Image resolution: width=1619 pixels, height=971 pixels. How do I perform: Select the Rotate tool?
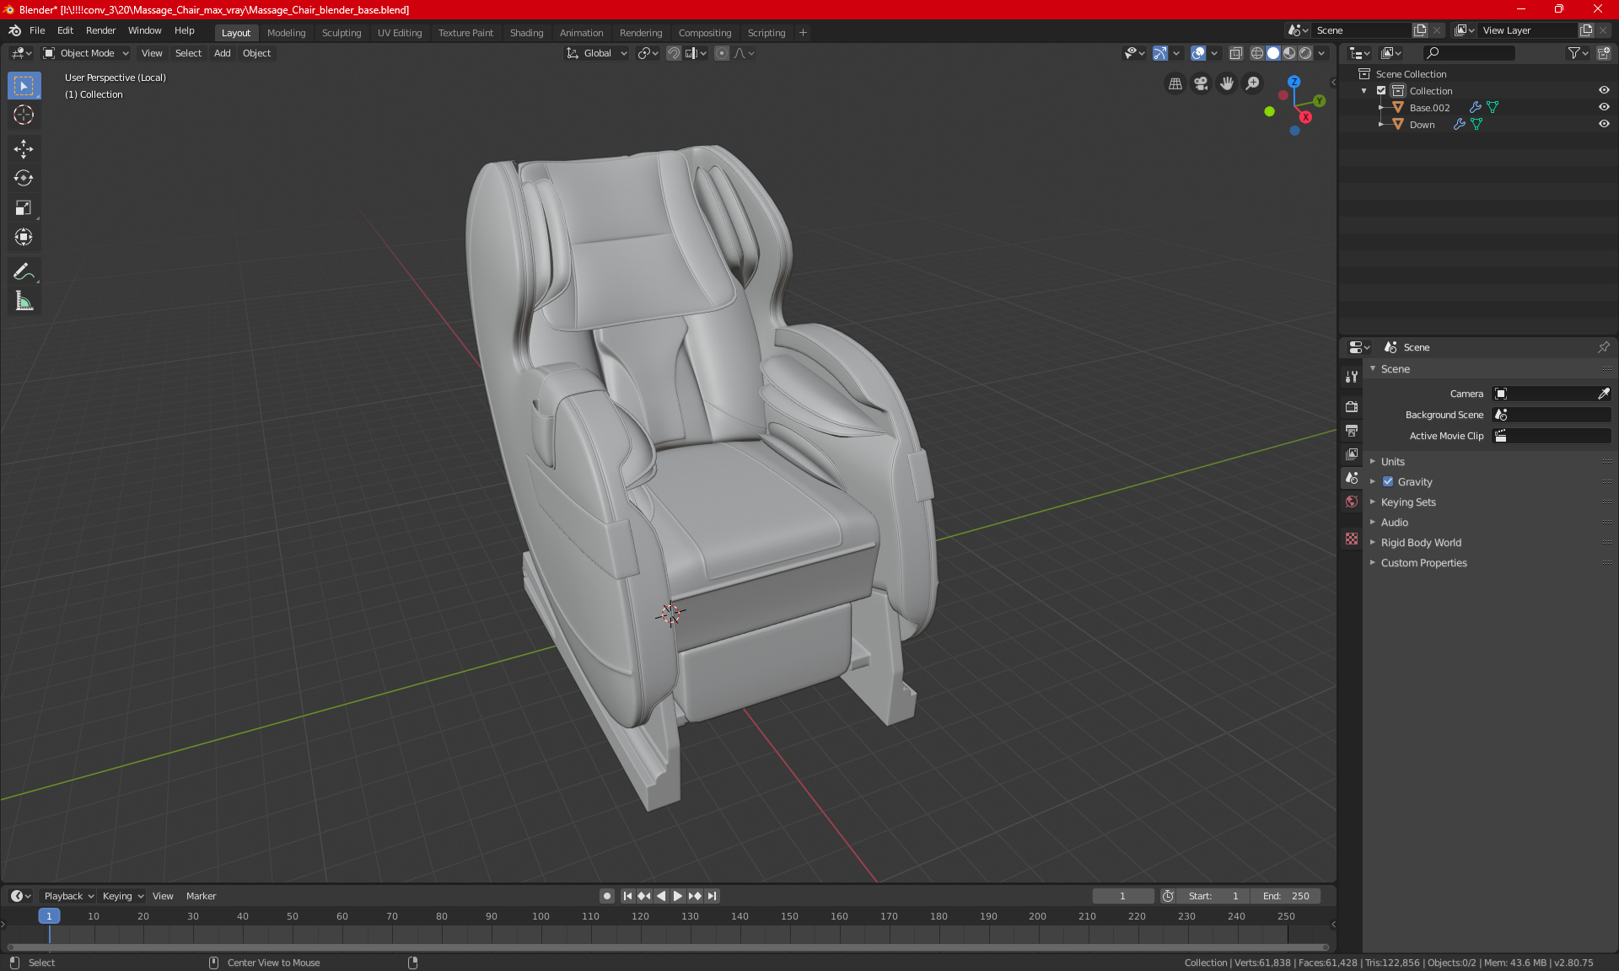[24, 178]
